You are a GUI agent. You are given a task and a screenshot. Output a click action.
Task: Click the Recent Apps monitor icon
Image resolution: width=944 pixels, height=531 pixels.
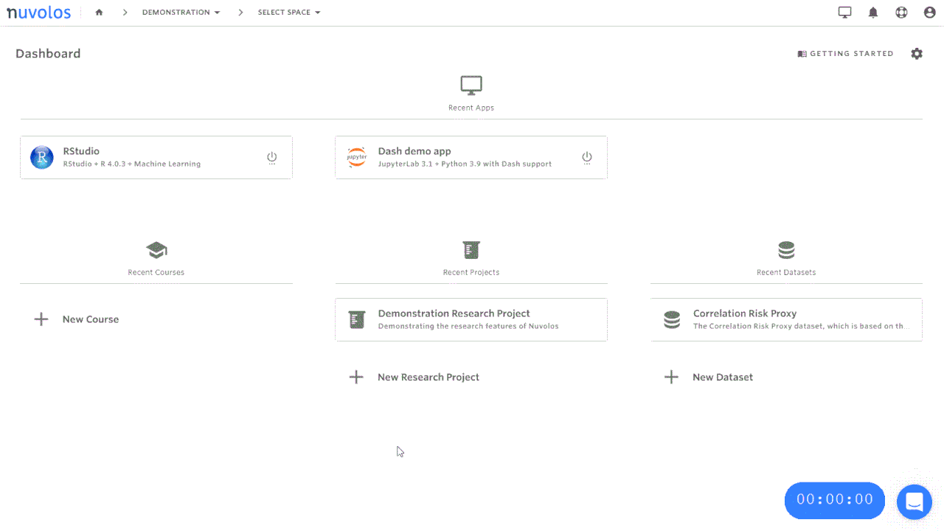(x=471, y=85)
